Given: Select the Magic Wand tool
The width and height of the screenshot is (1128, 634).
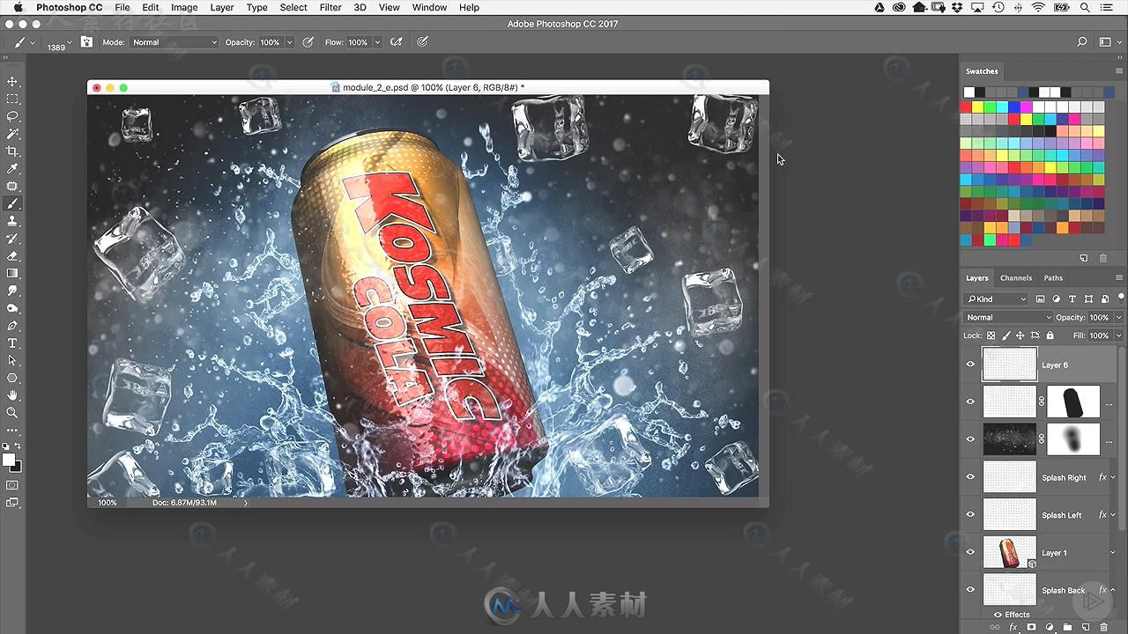Looking at the screenshot, I should pyautogui.click(x=12, y=134).
